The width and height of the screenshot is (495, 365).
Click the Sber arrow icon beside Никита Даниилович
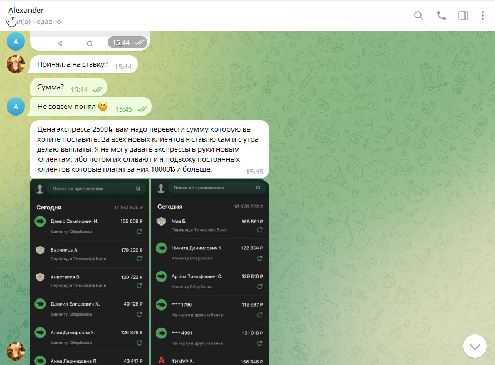(x=161, y=248)
